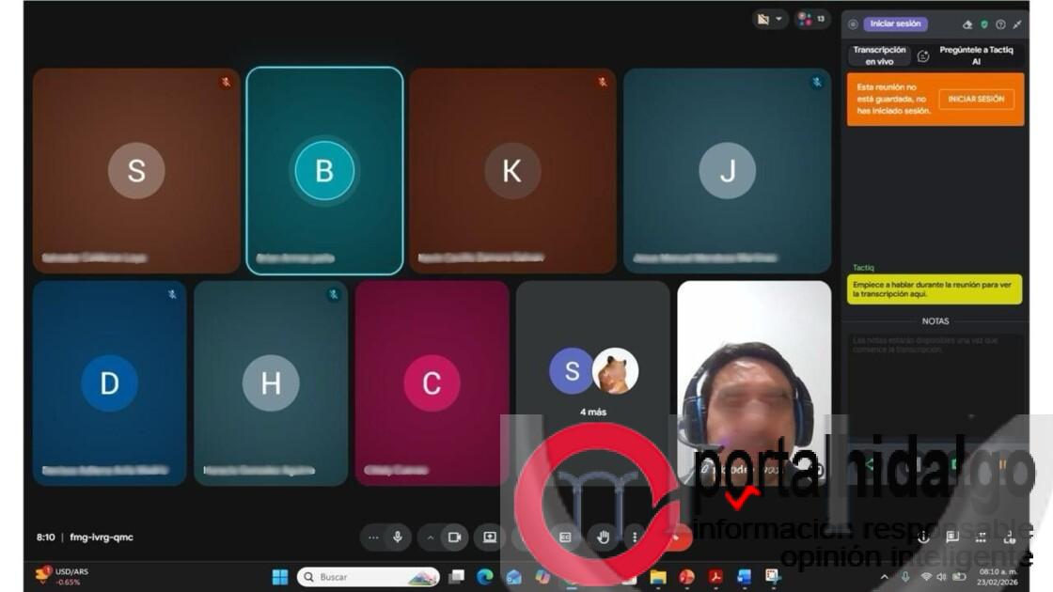The image size is (1053, 592).
Task: Open the three-dot more options menu
Action: point(636,537)
